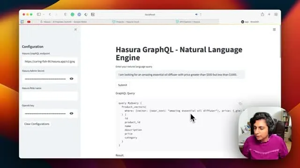
Task: Click 'category' in the query code
Action: (131, 137)
